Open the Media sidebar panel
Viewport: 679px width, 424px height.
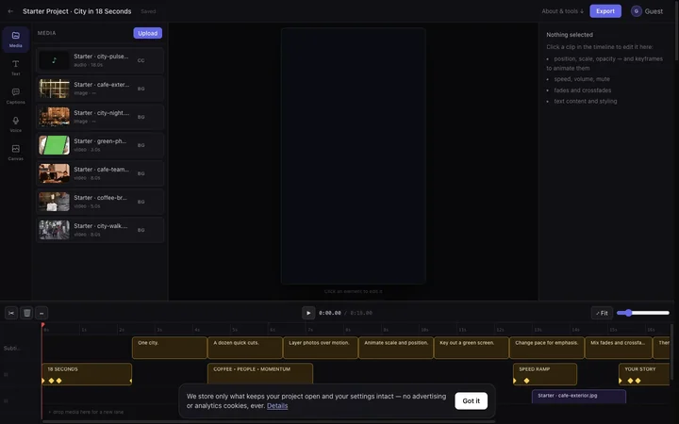coord(16,39)
